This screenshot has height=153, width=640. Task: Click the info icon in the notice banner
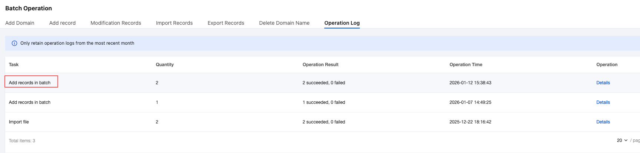coord(14,43)
